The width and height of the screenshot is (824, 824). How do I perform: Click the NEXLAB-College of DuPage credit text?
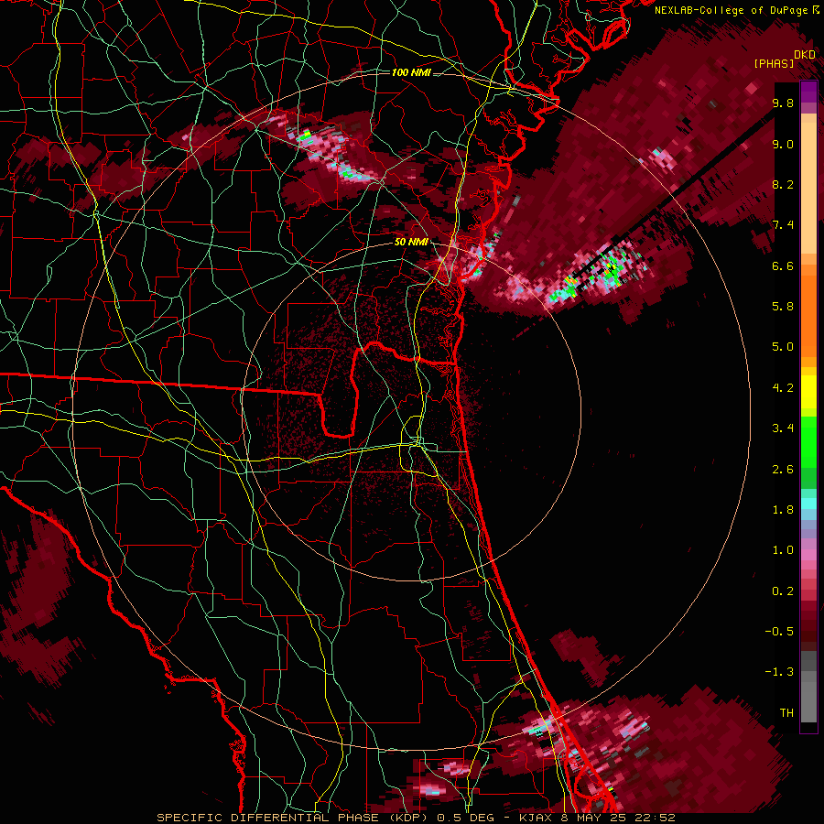[x=732, y=10]
